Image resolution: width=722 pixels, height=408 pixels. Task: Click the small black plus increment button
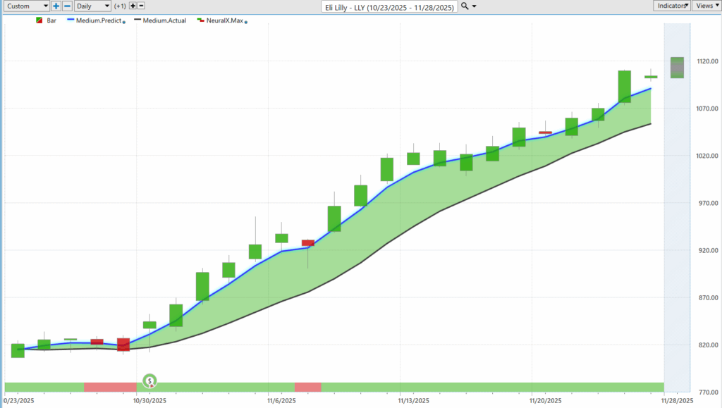click(132, 6)
